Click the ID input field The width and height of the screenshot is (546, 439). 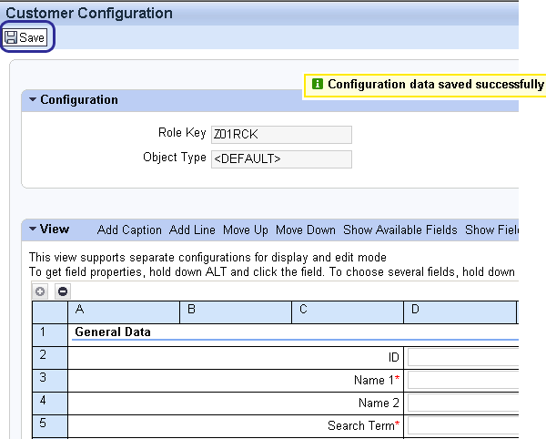pyautogui.click(x=462, y=357)
